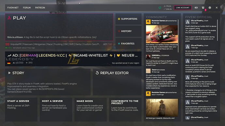Image resolution: width=225 pixels, height=126 pixels.
Task: Click the FIVEM OFFICIAL feed scrollbar
Action: pos(217,30)
